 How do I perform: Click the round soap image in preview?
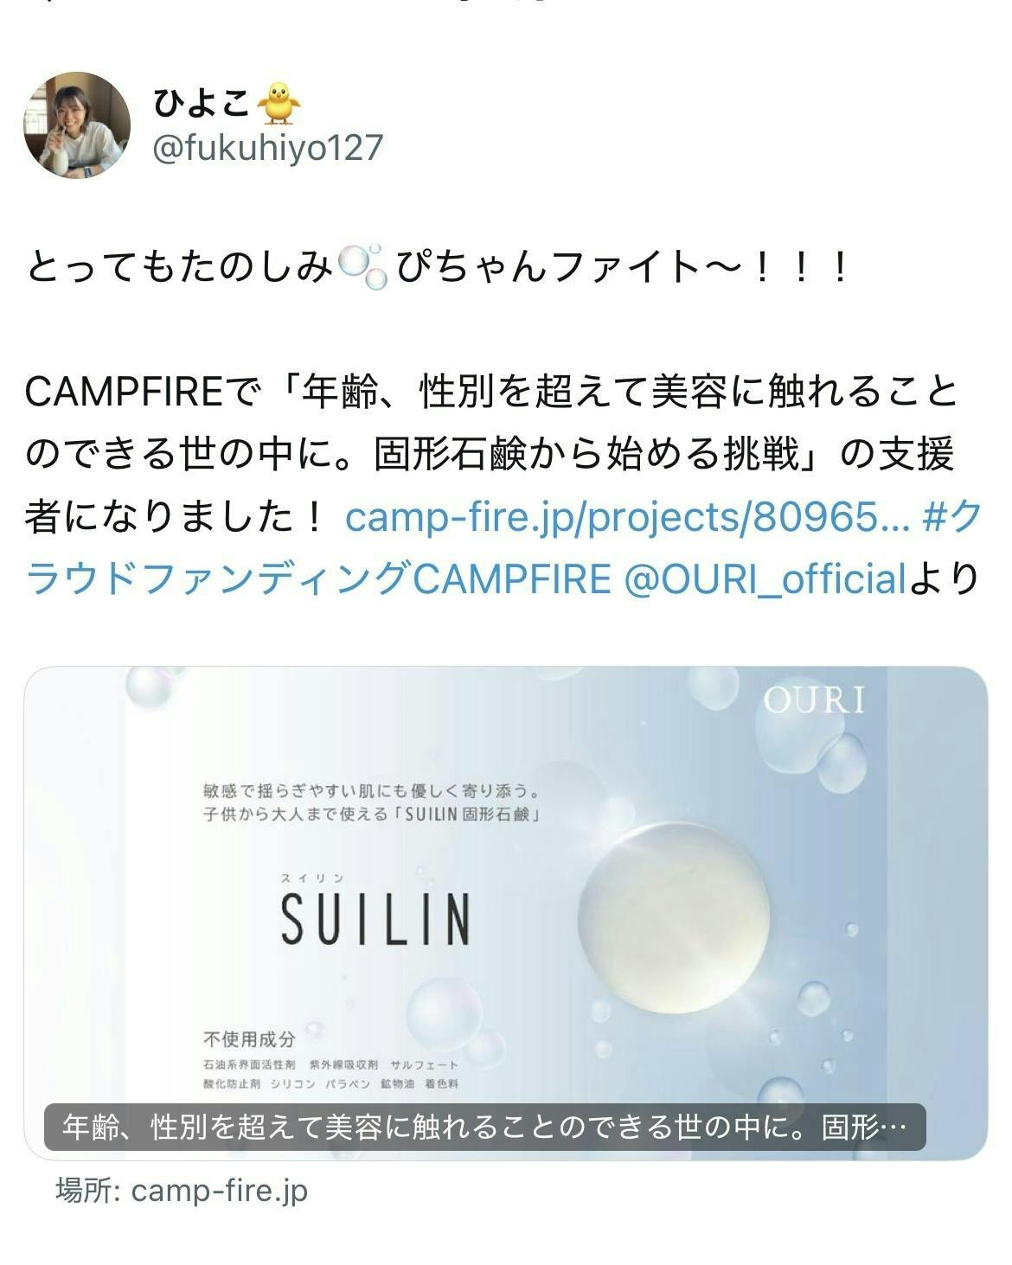tap(674, 917)
